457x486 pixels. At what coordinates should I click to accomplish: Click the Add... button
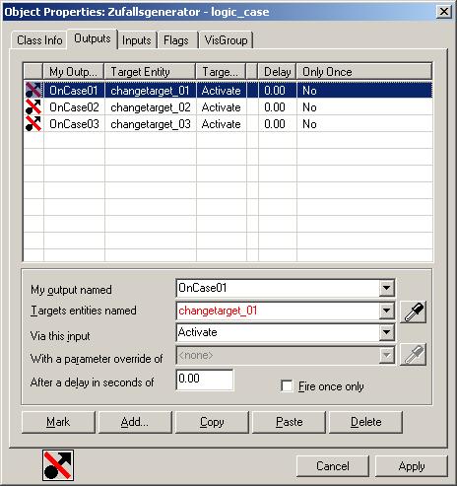click(x=135, y=422)
